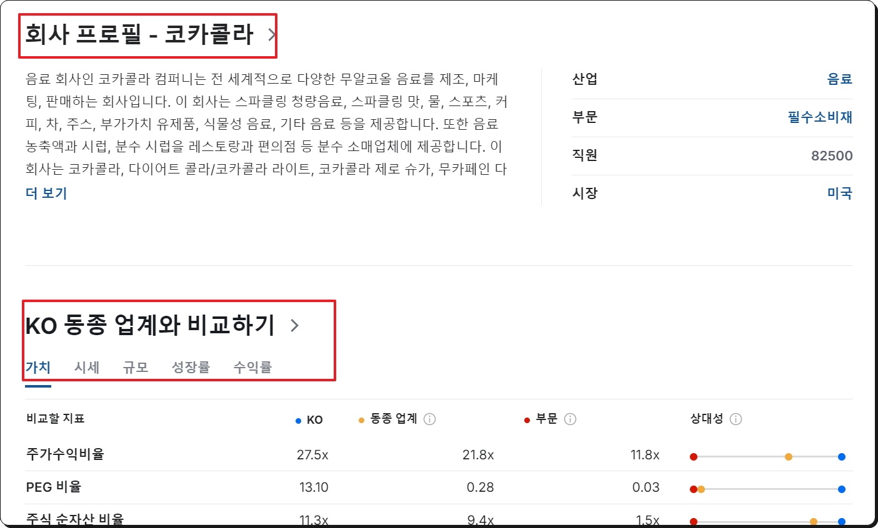Open the 필수소비재 sector link
This screenshot has height=528, width=878.
coord(820,117)
